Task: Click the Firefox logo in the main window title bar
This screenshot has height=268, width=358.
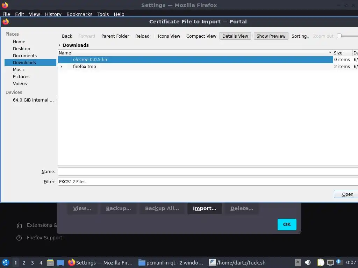Action: (5, 5)
